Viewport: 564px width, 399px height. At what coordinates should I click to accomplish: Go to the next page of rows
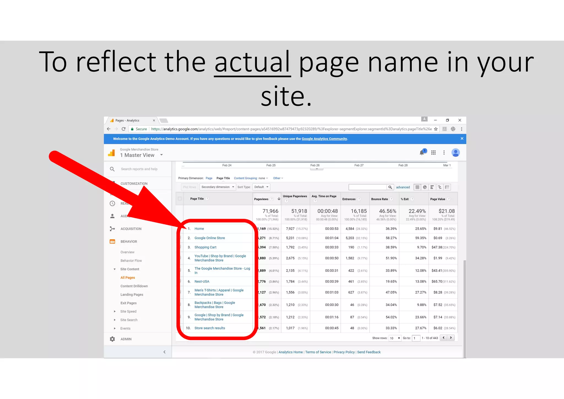coord(451,338)
